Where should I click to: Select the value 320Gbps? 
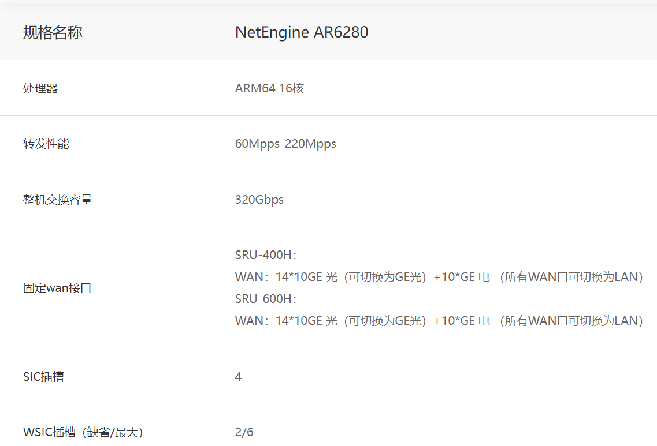[259, 200]
